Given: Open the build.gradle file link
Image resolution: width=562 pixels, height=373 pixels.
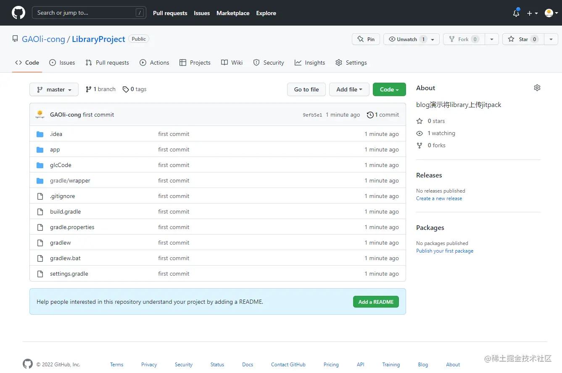Looking at the screenshot, I should point(65,212).
